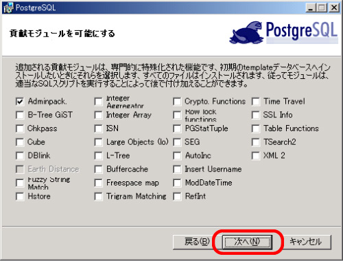Enable the B-Tree GiST module

(20, 115)
